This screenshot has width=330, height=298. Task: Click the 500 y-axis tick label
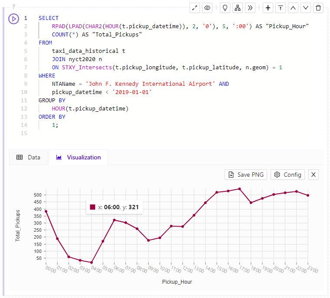point(38,195)
